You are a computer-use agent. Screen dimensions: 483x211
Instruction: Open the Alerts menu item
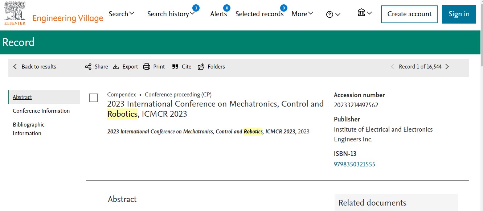(x=218, y=14)
